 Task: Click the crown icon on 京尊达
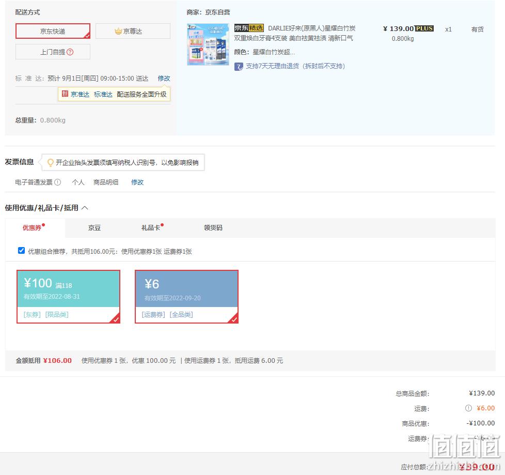point(118,31)
